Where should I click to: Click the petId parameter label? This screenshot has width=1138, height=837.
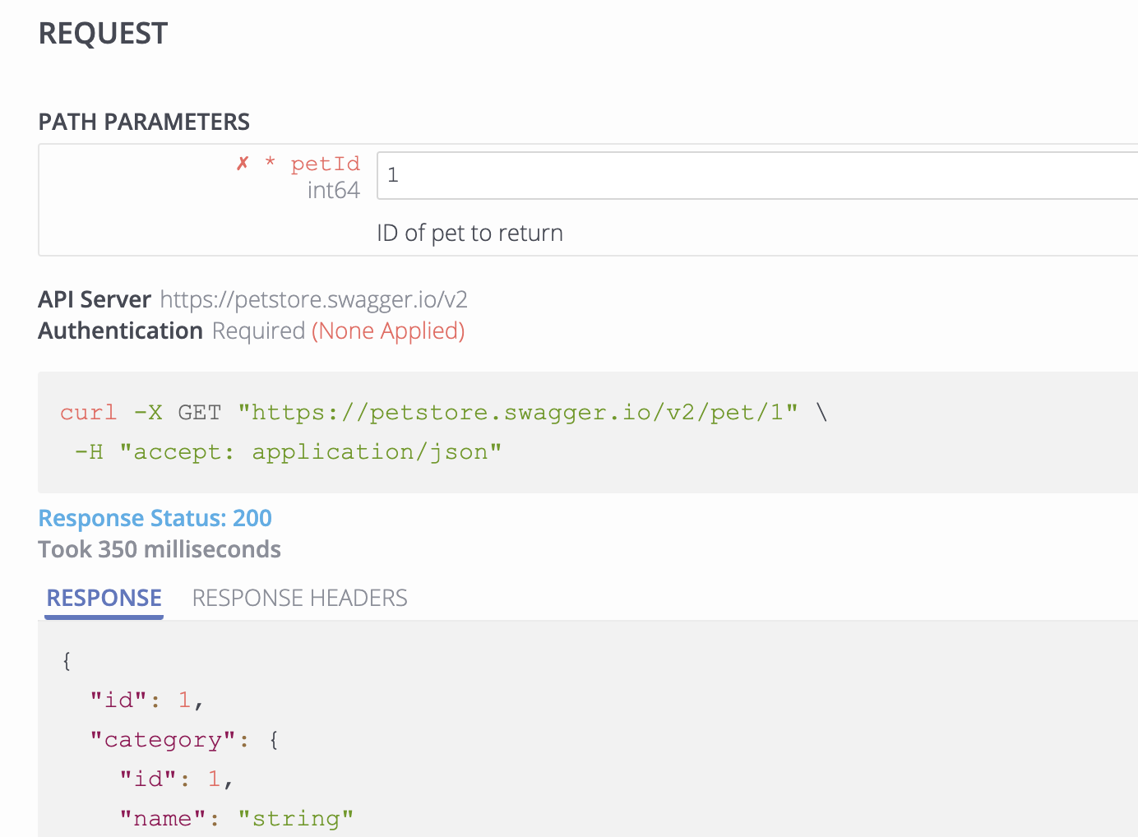(326, 164)
